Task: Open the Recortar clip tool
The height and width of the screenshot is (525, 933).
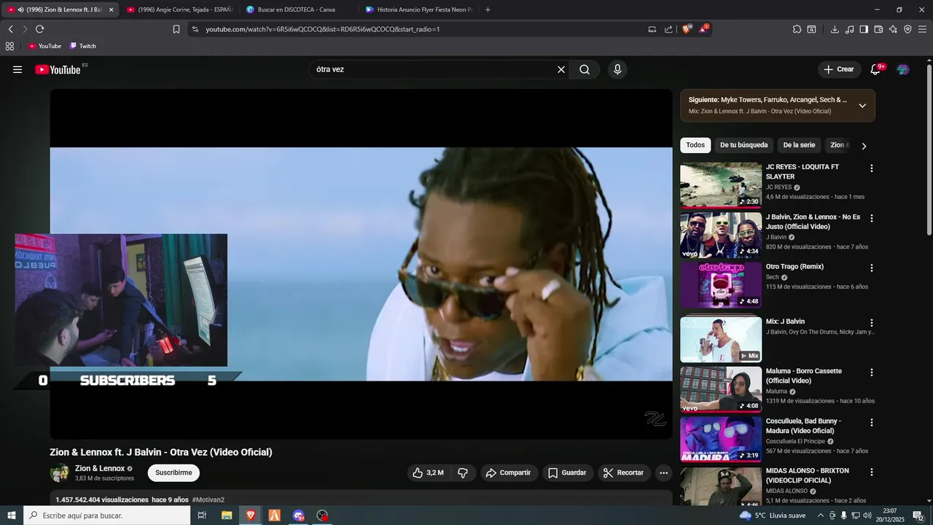Action: coord(624,472)
